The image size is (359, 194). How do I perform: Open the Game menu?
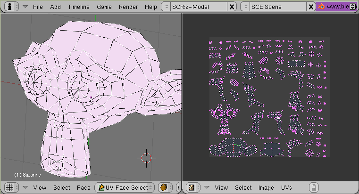(104, 7)
